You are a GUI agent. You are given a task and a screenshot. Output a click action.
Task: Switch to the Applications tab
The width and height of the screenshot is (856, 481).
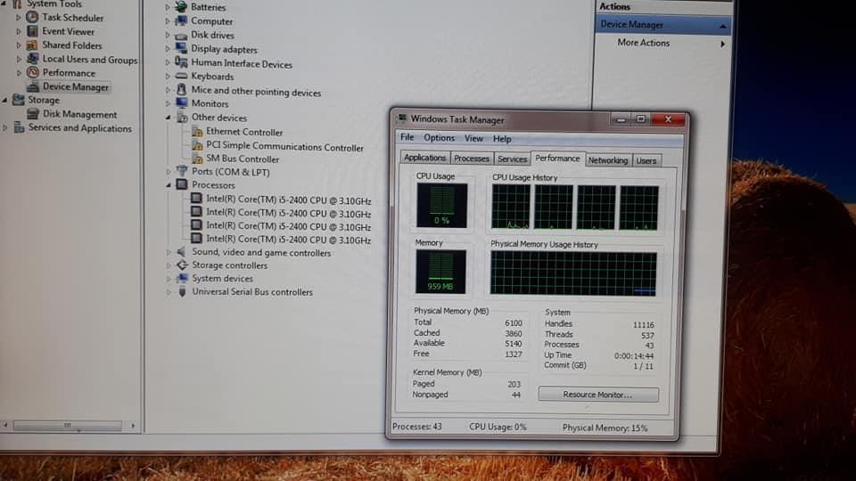coord(424,158)
